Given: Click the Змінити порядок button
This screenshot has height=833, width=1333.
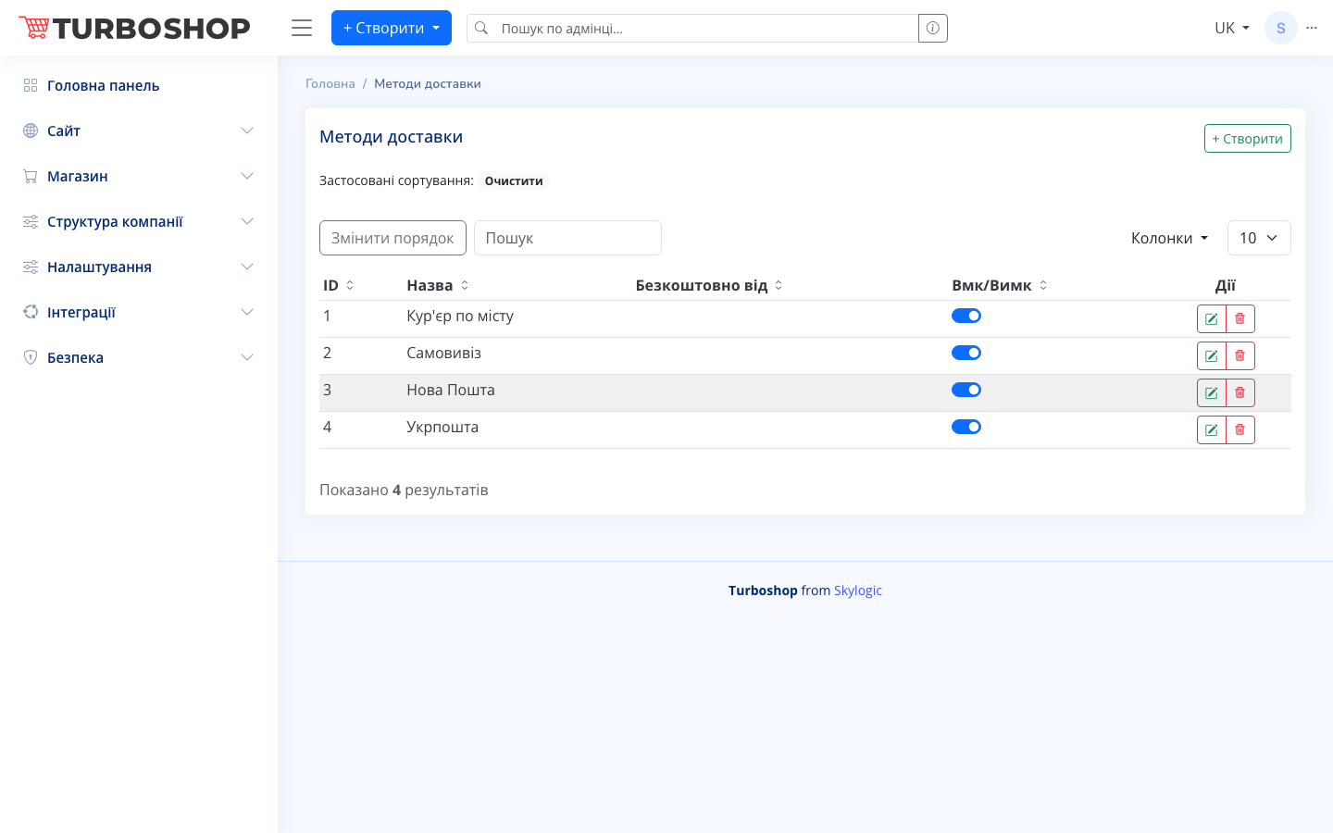Looking at the screenshot, I should (x=392, y=238).
